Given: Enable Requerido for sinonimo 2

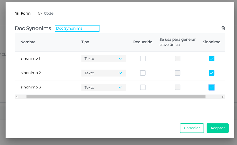Looking at the screenshot, I should click(143, 73).
